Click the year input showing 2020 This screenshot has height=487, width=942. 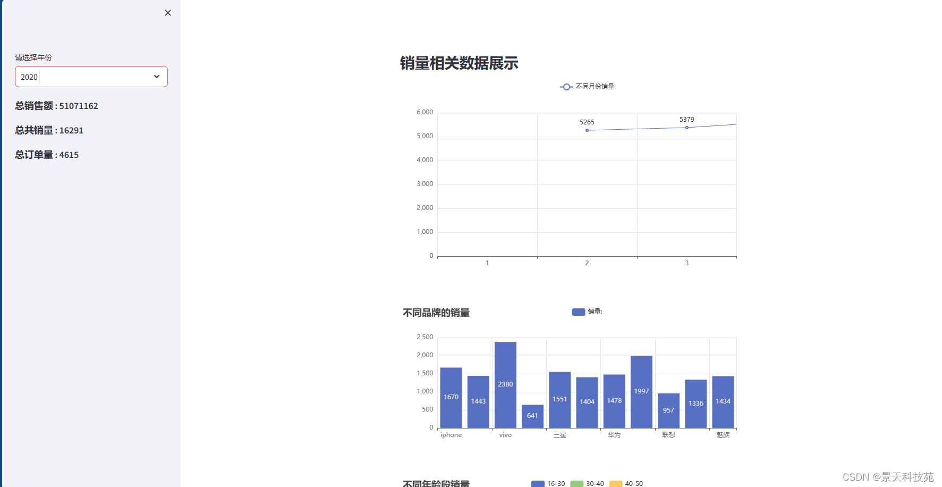[91, 77]
